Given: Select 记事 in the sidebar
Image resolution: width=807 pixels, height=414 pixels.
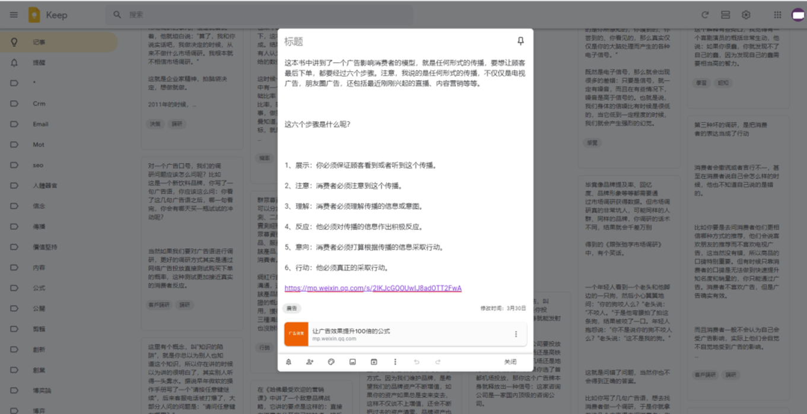Looking at the screenshot, I should (x=59, y=42).
